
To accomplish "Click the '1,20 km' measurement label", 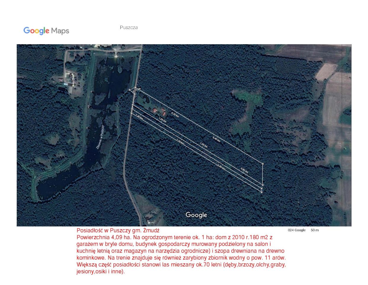I will pyautogui.click(x=163, y=120).
